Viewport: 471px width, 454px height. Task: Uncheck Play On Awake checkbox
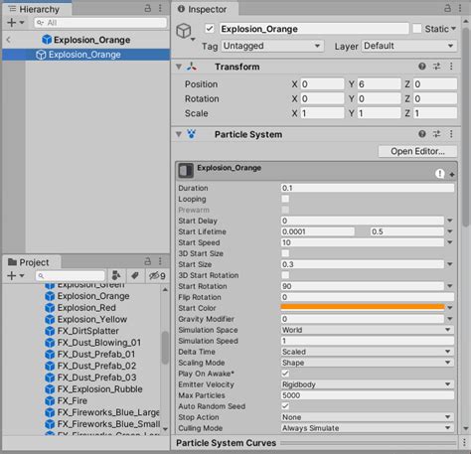pyautogui.click(x=285, y=374)
